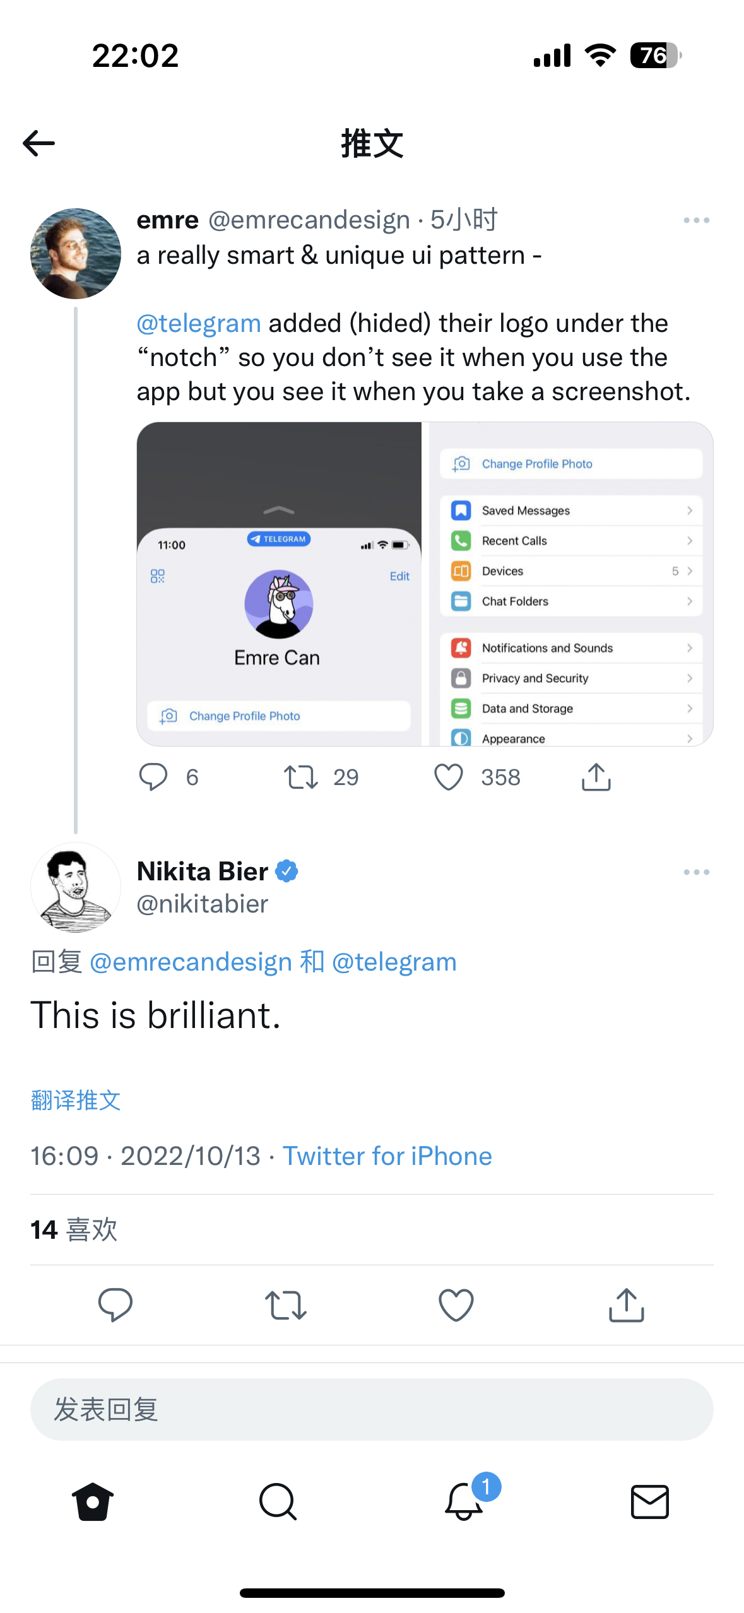
Task: Open more options on Nikita Bier's reply
Action: pos(696,872)
